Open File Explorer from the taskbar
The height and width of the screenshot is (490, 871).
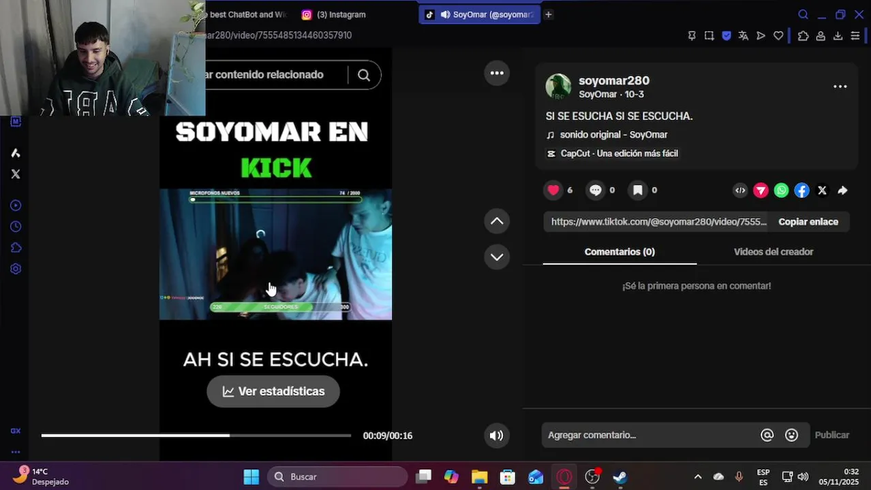(479, 477)
